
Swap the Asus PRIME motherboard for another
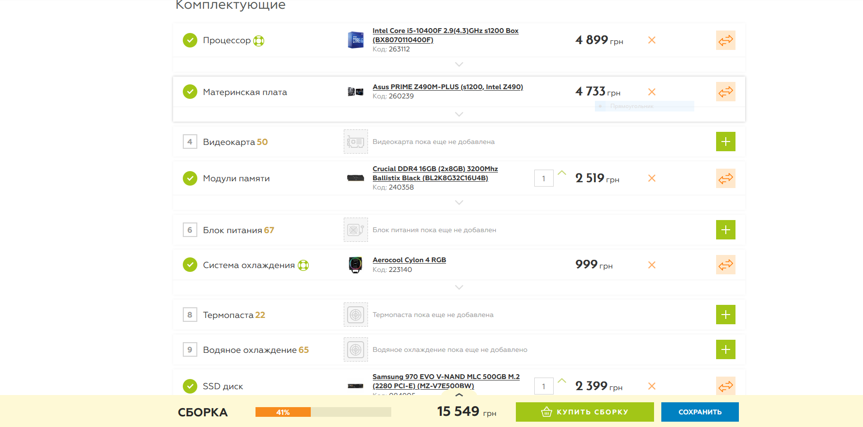point(725,92)
